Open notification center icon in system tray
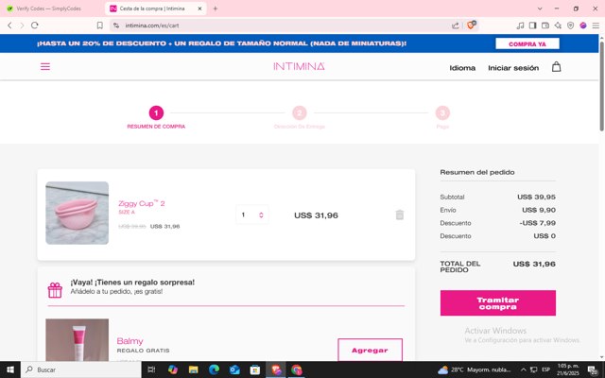 pos(593,369)
